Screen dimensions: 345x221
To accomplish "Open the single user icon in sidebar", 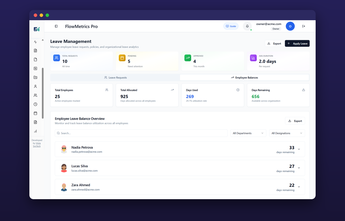I will point(35,86).
